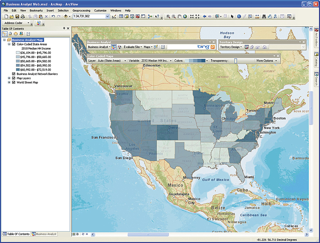This screenshot has width=320, height=243.
Task: Uncheck the Color-Coded State Areas layer
Action: tap(14, 44)
